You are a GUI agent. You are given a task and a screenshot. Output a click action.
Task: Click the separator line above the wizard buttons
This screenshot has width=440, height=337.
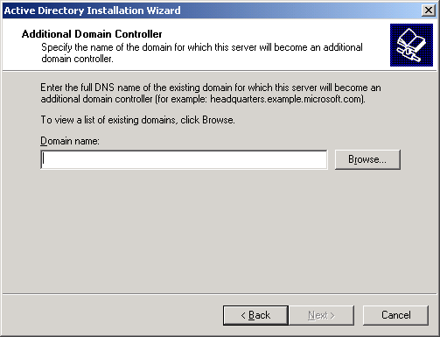click(220, 294)
